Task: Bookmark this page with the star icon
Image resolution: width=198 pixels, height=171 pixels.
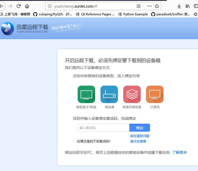Action: (157, 6)
